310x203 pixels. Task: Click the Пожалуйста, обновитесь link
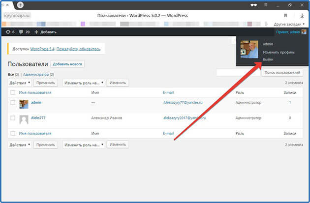79,49
